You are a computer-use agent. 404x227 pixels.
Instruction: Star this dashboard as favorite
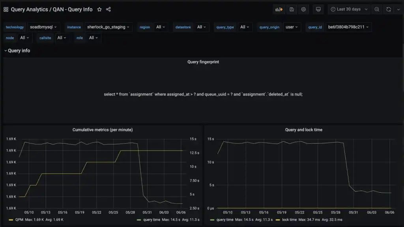click(x=99, y=9)
